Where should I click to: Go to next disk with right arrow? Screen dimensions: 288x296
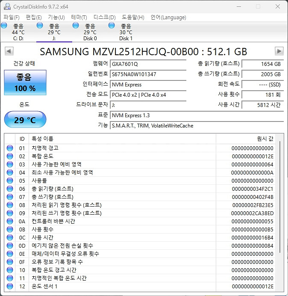[279, 51]
